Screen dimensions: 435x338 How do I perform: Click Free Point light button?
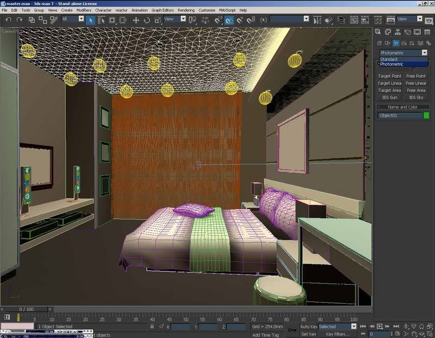416,76
